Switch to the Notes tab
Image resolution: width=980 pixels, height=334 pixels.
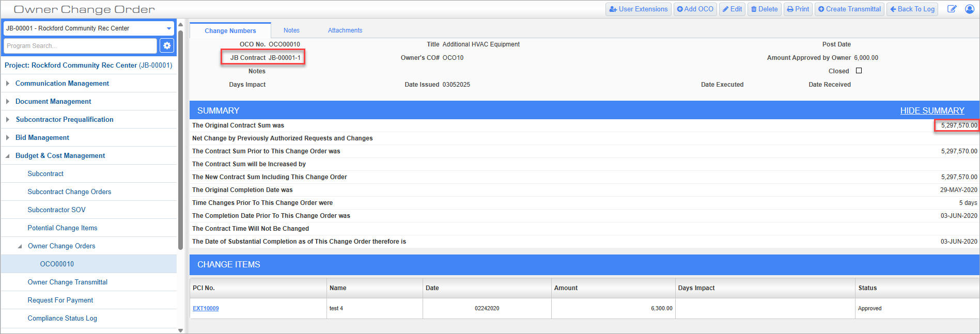pyautogui.click(x=291, y=30)
